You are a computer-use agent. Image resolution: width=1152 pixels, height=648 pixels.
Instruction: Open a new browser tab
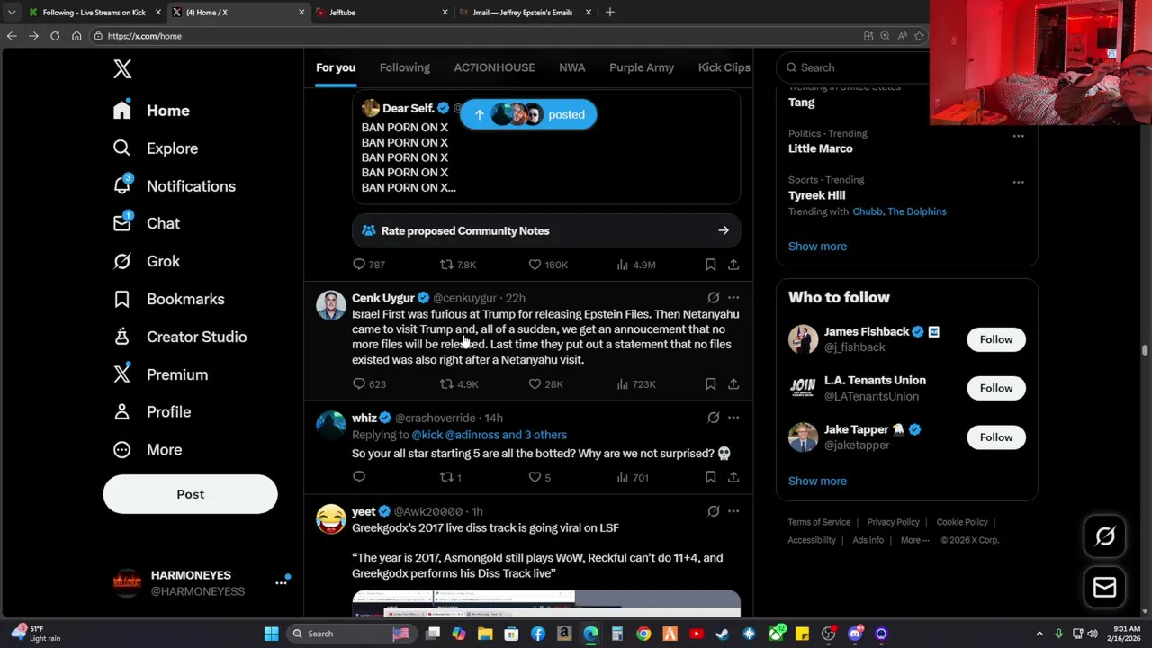pos(610,12)
